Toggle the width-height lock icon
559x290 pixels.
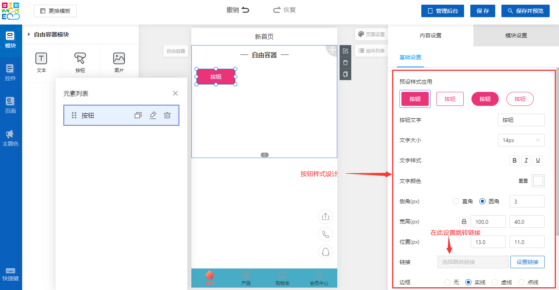pos(464,221)
